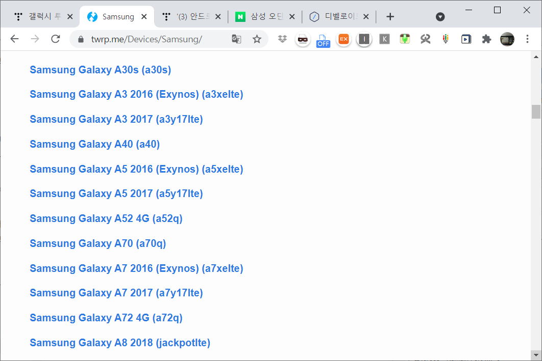Open the tab search dropdown circle
Viewport: 542px width, 361px height.
click(440, 17)
